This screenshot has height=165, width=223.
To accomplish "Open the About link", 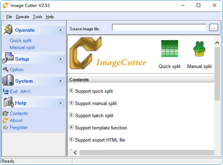I will (x=16, y=121).
